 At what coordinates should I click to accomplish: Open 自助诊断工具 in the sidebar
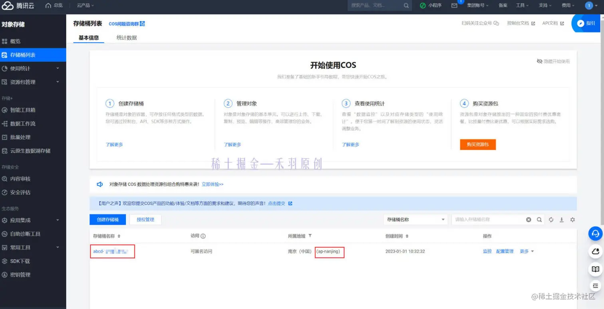(x=33, y=234)
